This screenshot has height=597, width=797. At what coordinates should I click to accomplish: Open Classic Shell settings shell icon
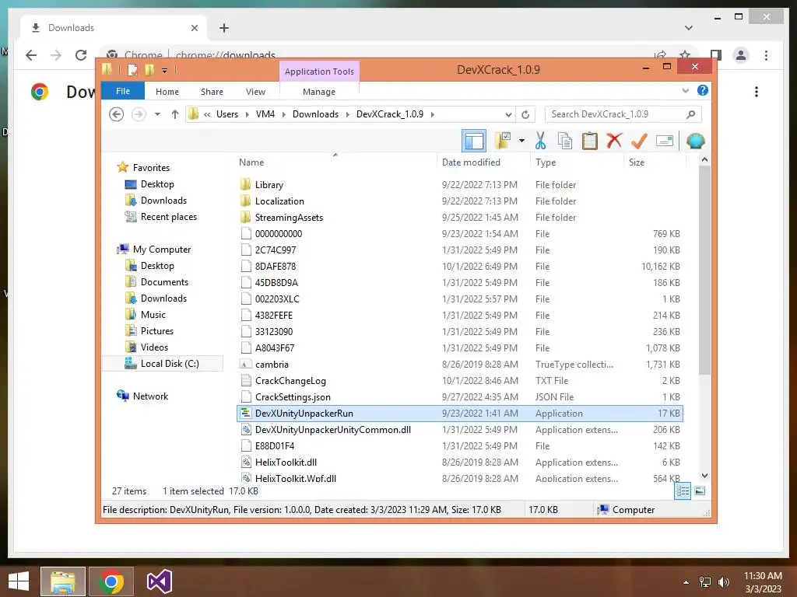coord(695,141)
